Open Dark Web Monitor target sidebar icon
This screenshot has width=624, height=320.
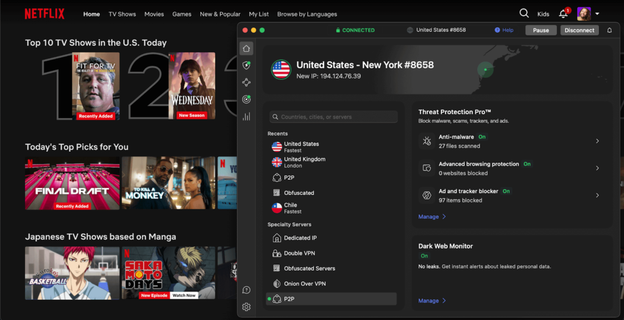246,99
